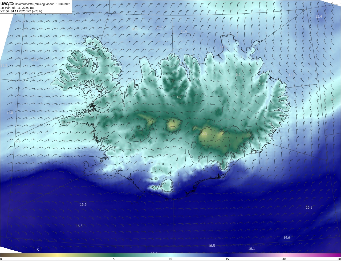Click the 16.1 value label over the ocean
Image resolution: width=341 pixels, height=261 pixels.
click(251, 249)
